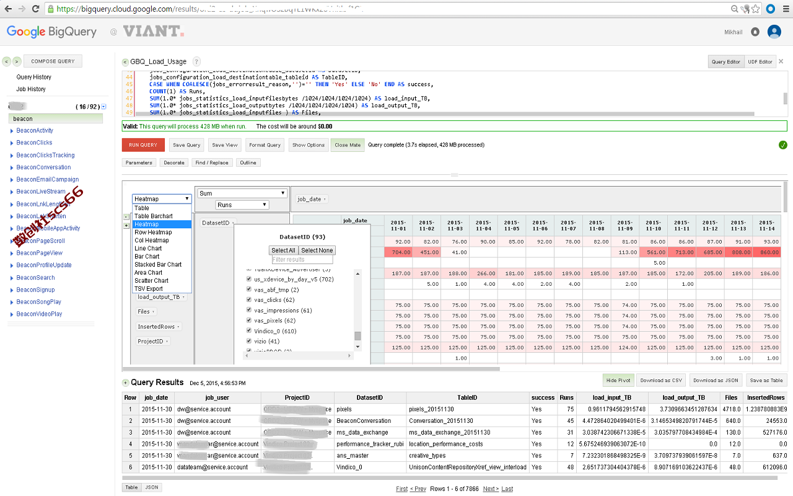Open project dataset dropdown arrow near 16/92
The height and width of the screenshot is (496, 793).
tap(103, 107)
